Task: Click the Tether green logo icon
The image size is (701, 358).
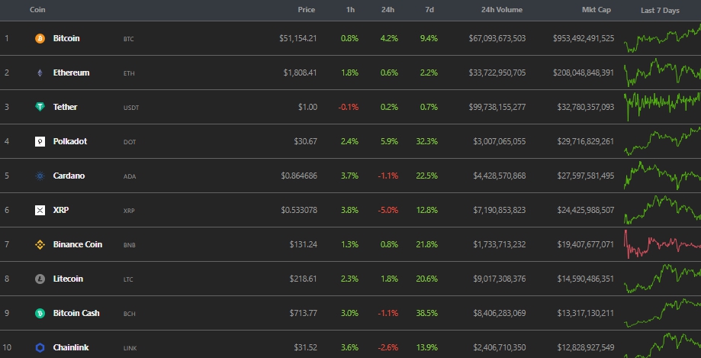Action: [x=40, y=107]
